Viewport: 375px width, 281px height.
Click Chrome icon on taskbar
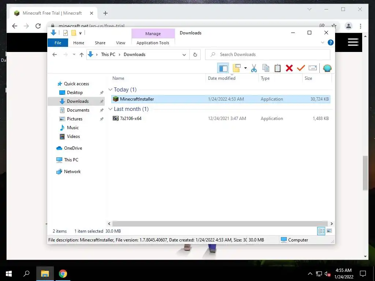63,274
